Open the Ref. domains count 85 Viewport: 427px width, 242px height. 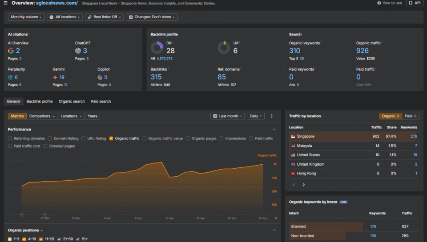pos(222,77)
